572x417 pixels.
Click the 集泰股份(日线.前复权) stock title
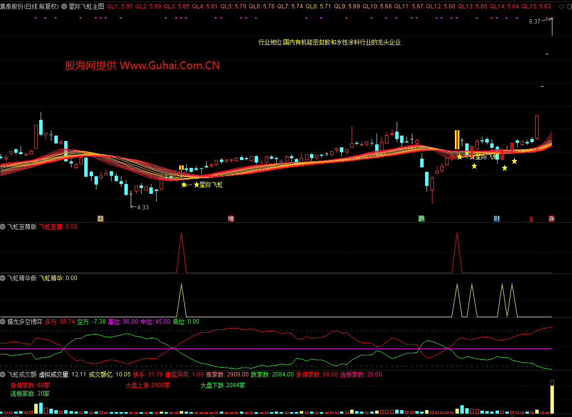[x=29, y=6]
